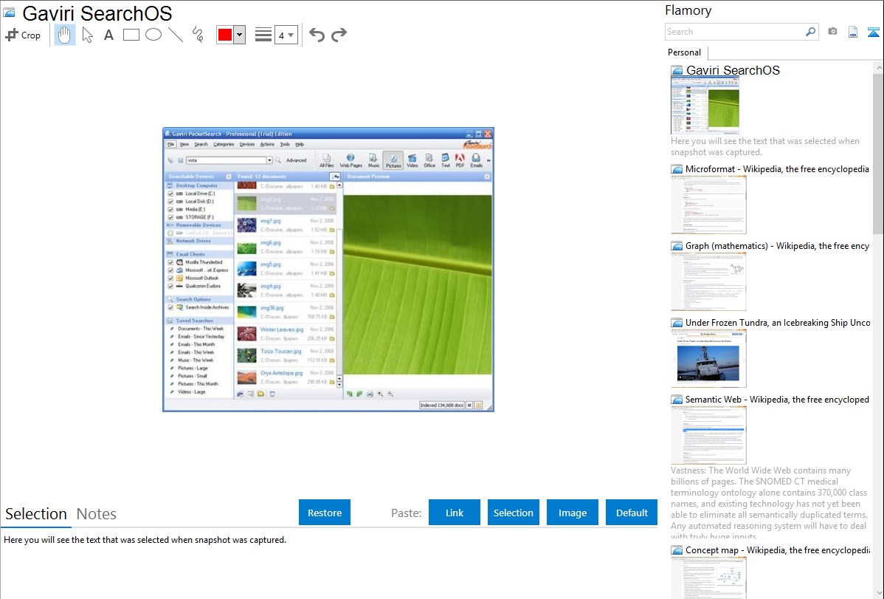Click the selection text placeholder line
884x599 pixels.
145,541
